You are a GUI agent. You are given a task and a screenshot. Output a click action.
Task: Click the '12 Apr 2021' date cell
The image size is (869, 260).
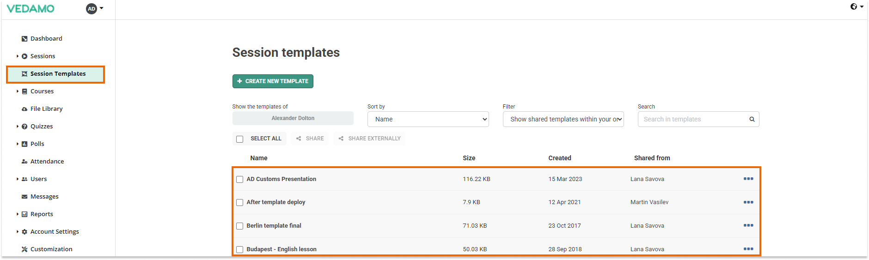click(x=564, y=202)
